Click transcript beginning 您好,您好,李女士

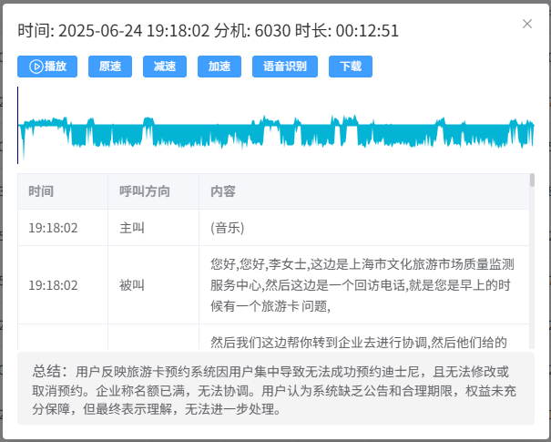[362, 285]
